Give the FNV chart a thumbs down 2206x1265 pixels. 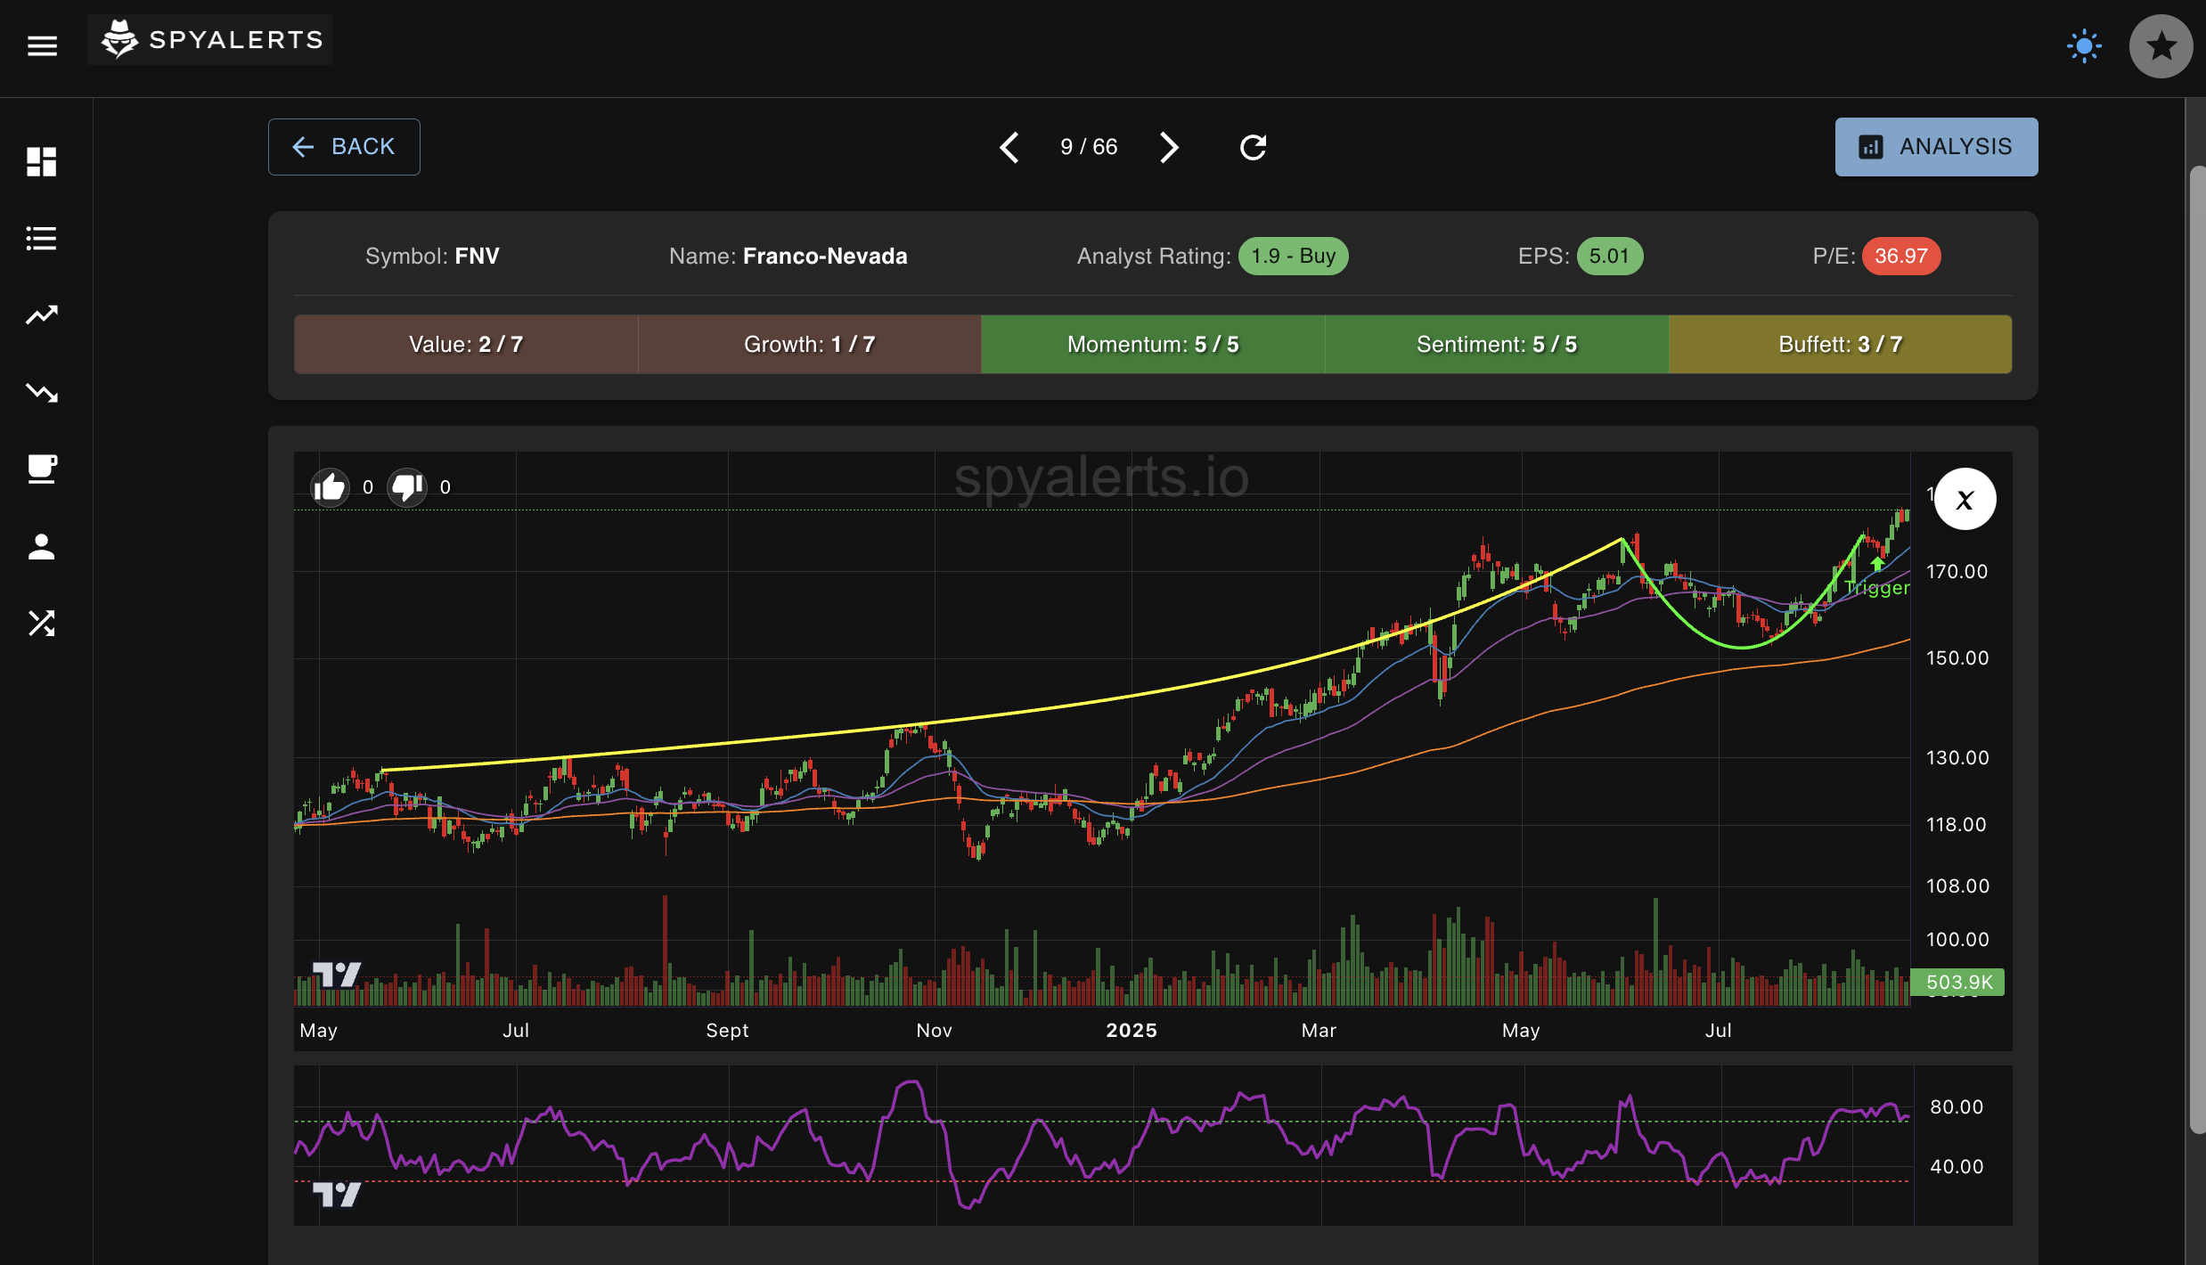[x=406, y=486]
